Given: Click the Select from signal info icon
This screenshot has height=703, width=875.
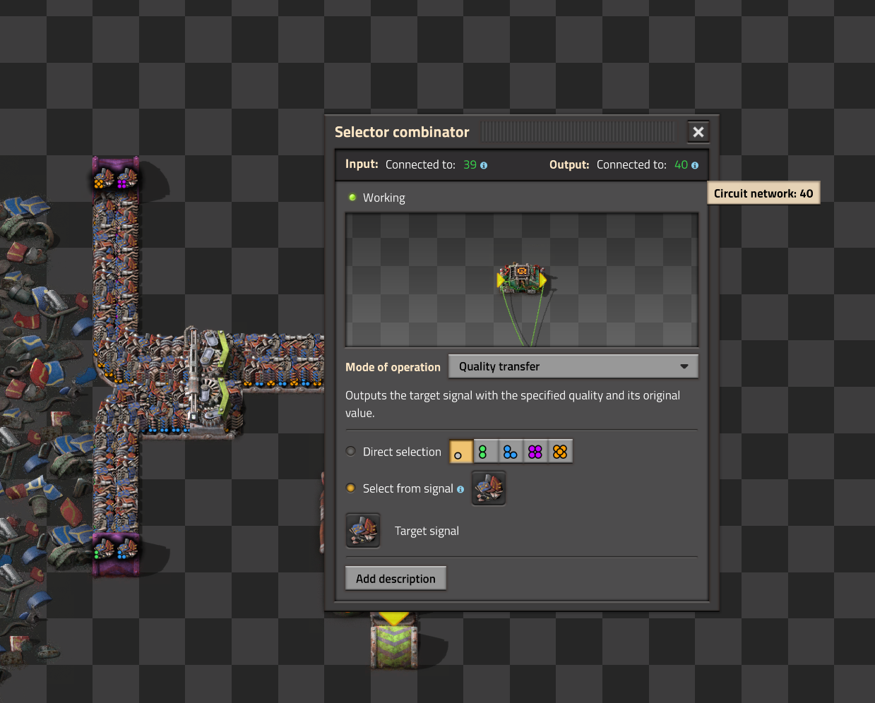Looking at the screenshot, I should 460,489.
